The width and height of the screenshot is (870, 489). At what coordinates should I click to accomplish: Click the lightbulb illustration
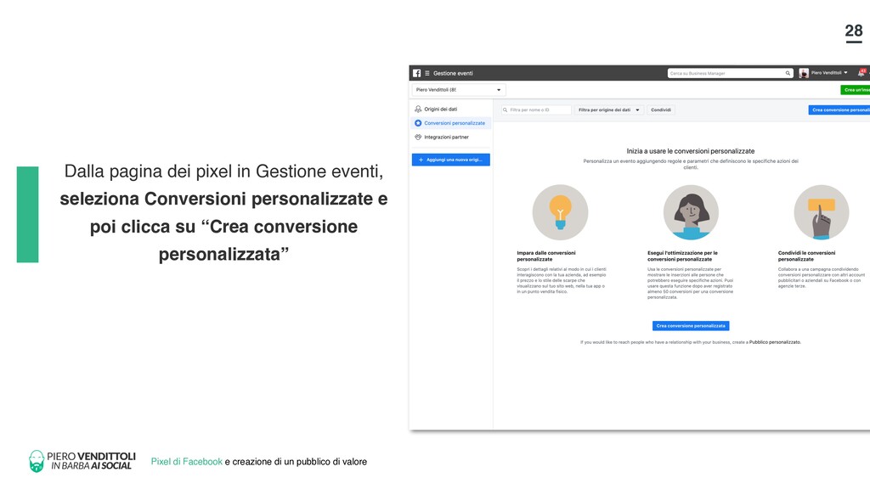point(560,212)
